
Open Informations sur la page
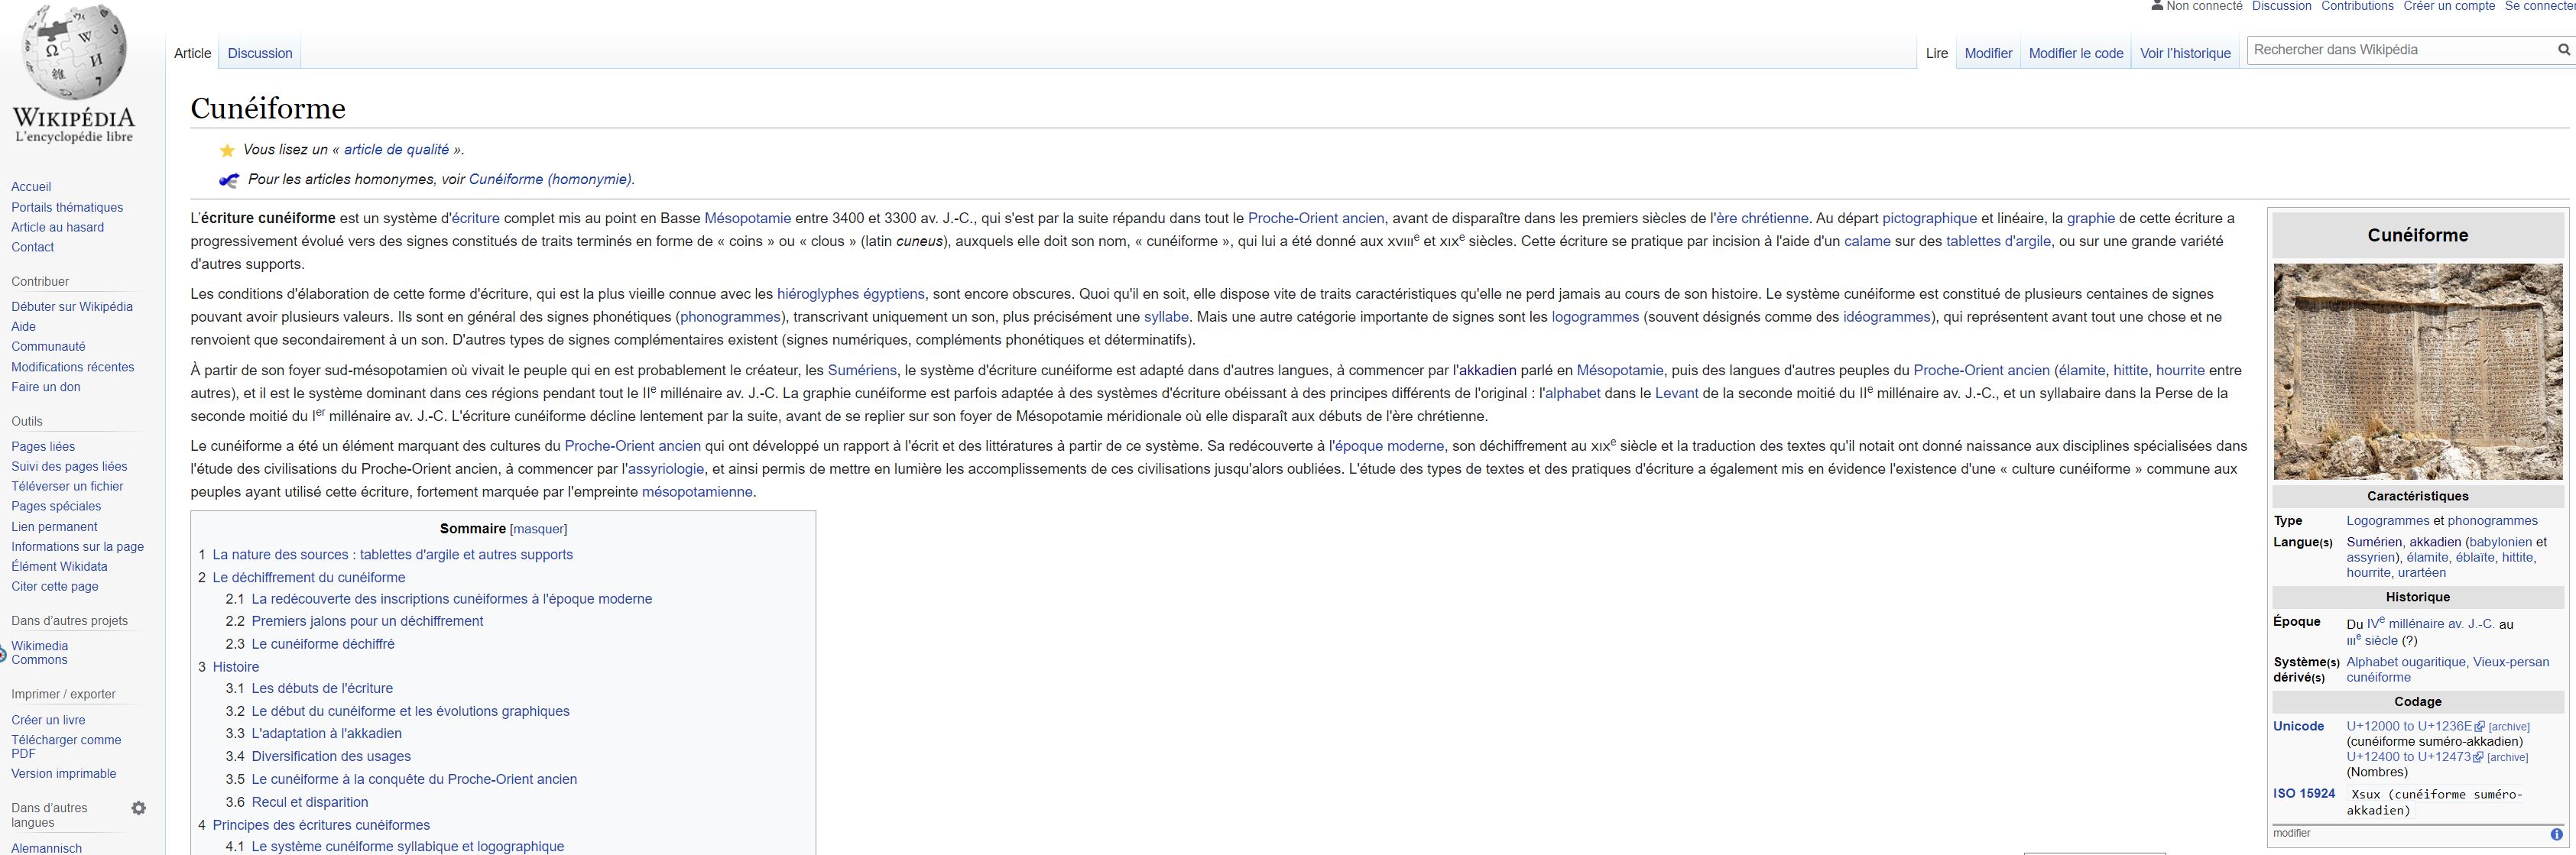pyautogui.click(x=77, y=547)
